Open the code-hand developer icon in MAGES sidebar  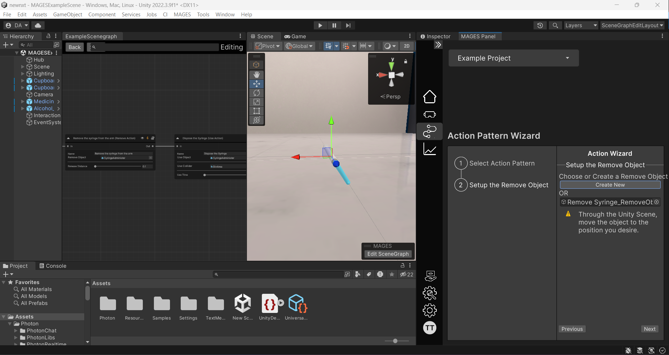[430, 276]
